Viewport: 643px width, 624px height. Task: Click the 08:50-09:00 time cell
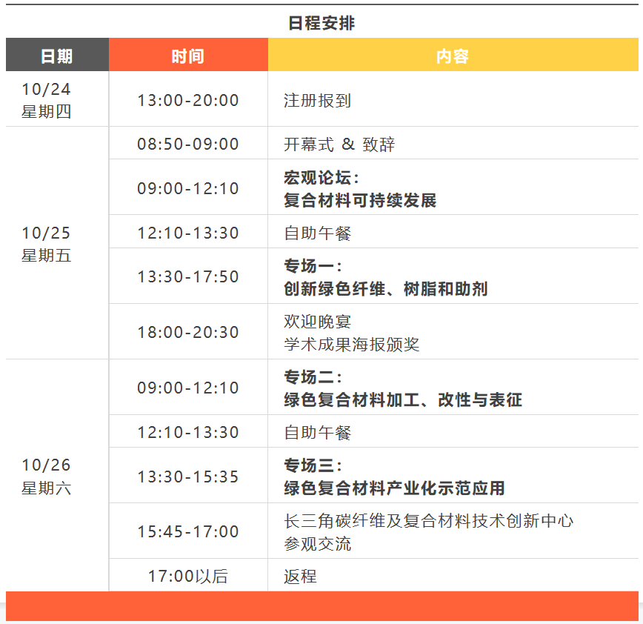click(x=188, y=144)
